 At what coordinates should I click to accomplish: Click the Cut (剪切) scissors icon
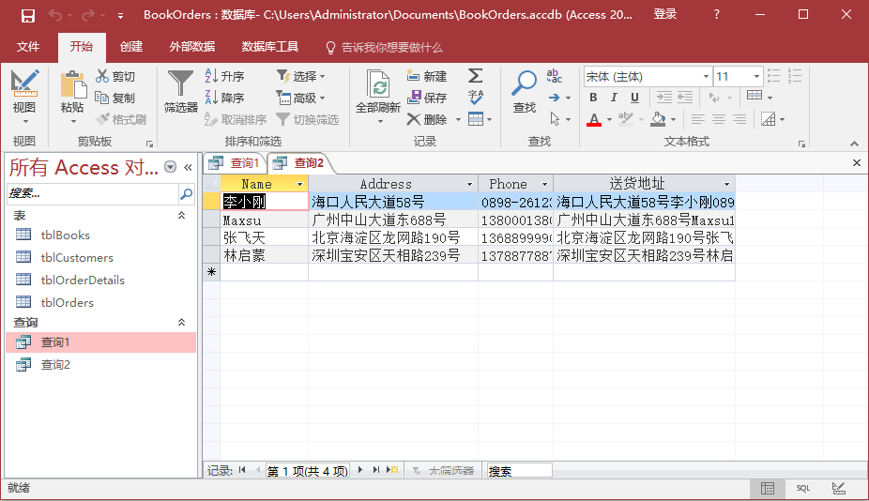pyautogui.click(x=102, y=76)
